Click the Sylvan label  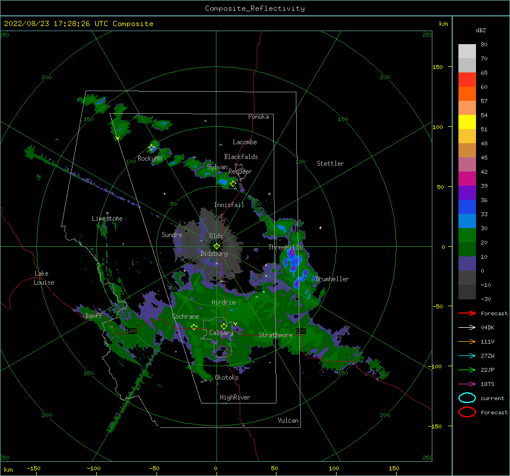coord(217,167)
